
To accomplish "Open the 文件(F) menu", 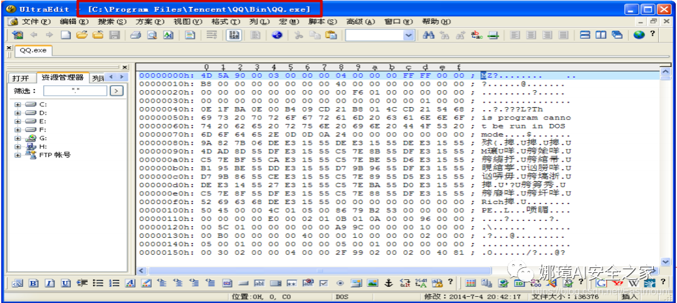I will pos(36,21).
